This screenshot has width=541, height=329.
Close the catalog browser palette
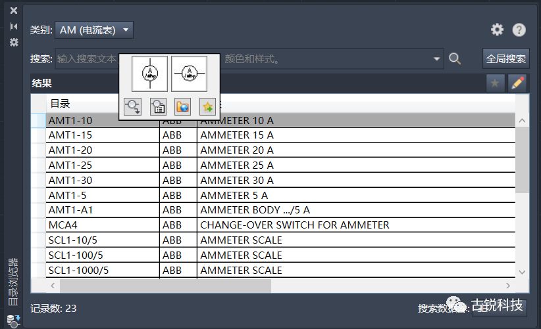pyautogui.click(x=14, y=11)
